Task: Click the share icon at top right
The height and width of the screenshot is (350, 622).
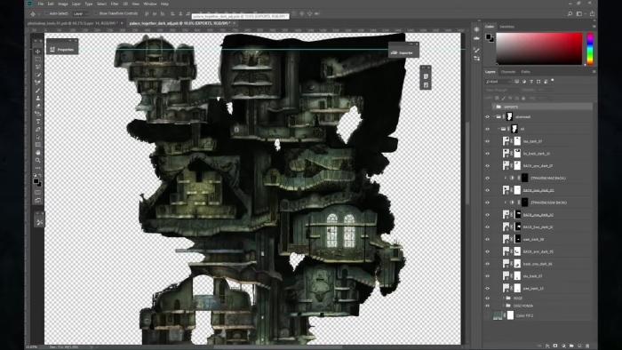Action: (593, 13)
